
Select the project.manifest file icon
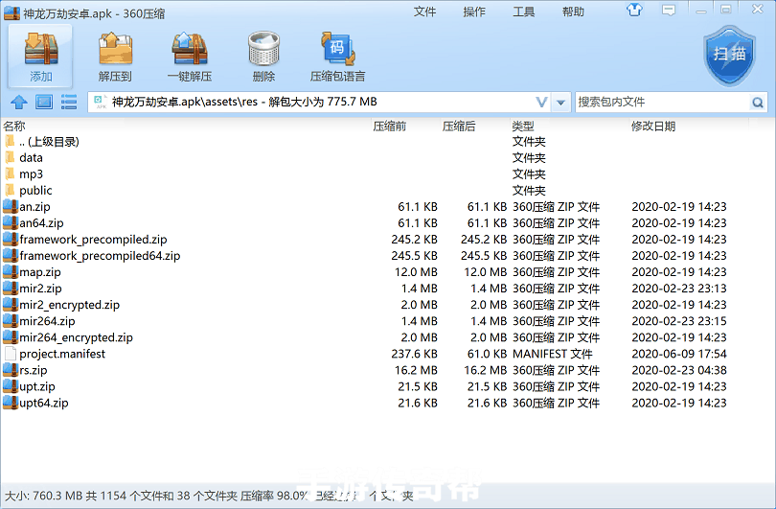11,354
